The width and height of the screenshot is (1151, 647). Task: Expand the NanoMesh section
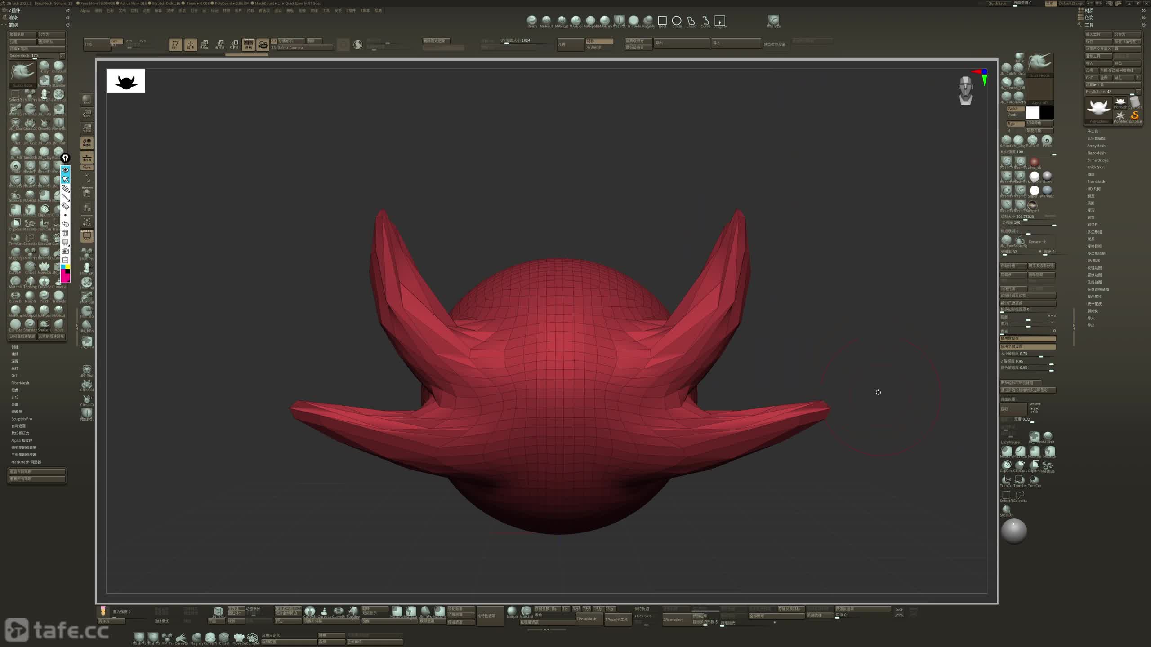click(1096, 153)
